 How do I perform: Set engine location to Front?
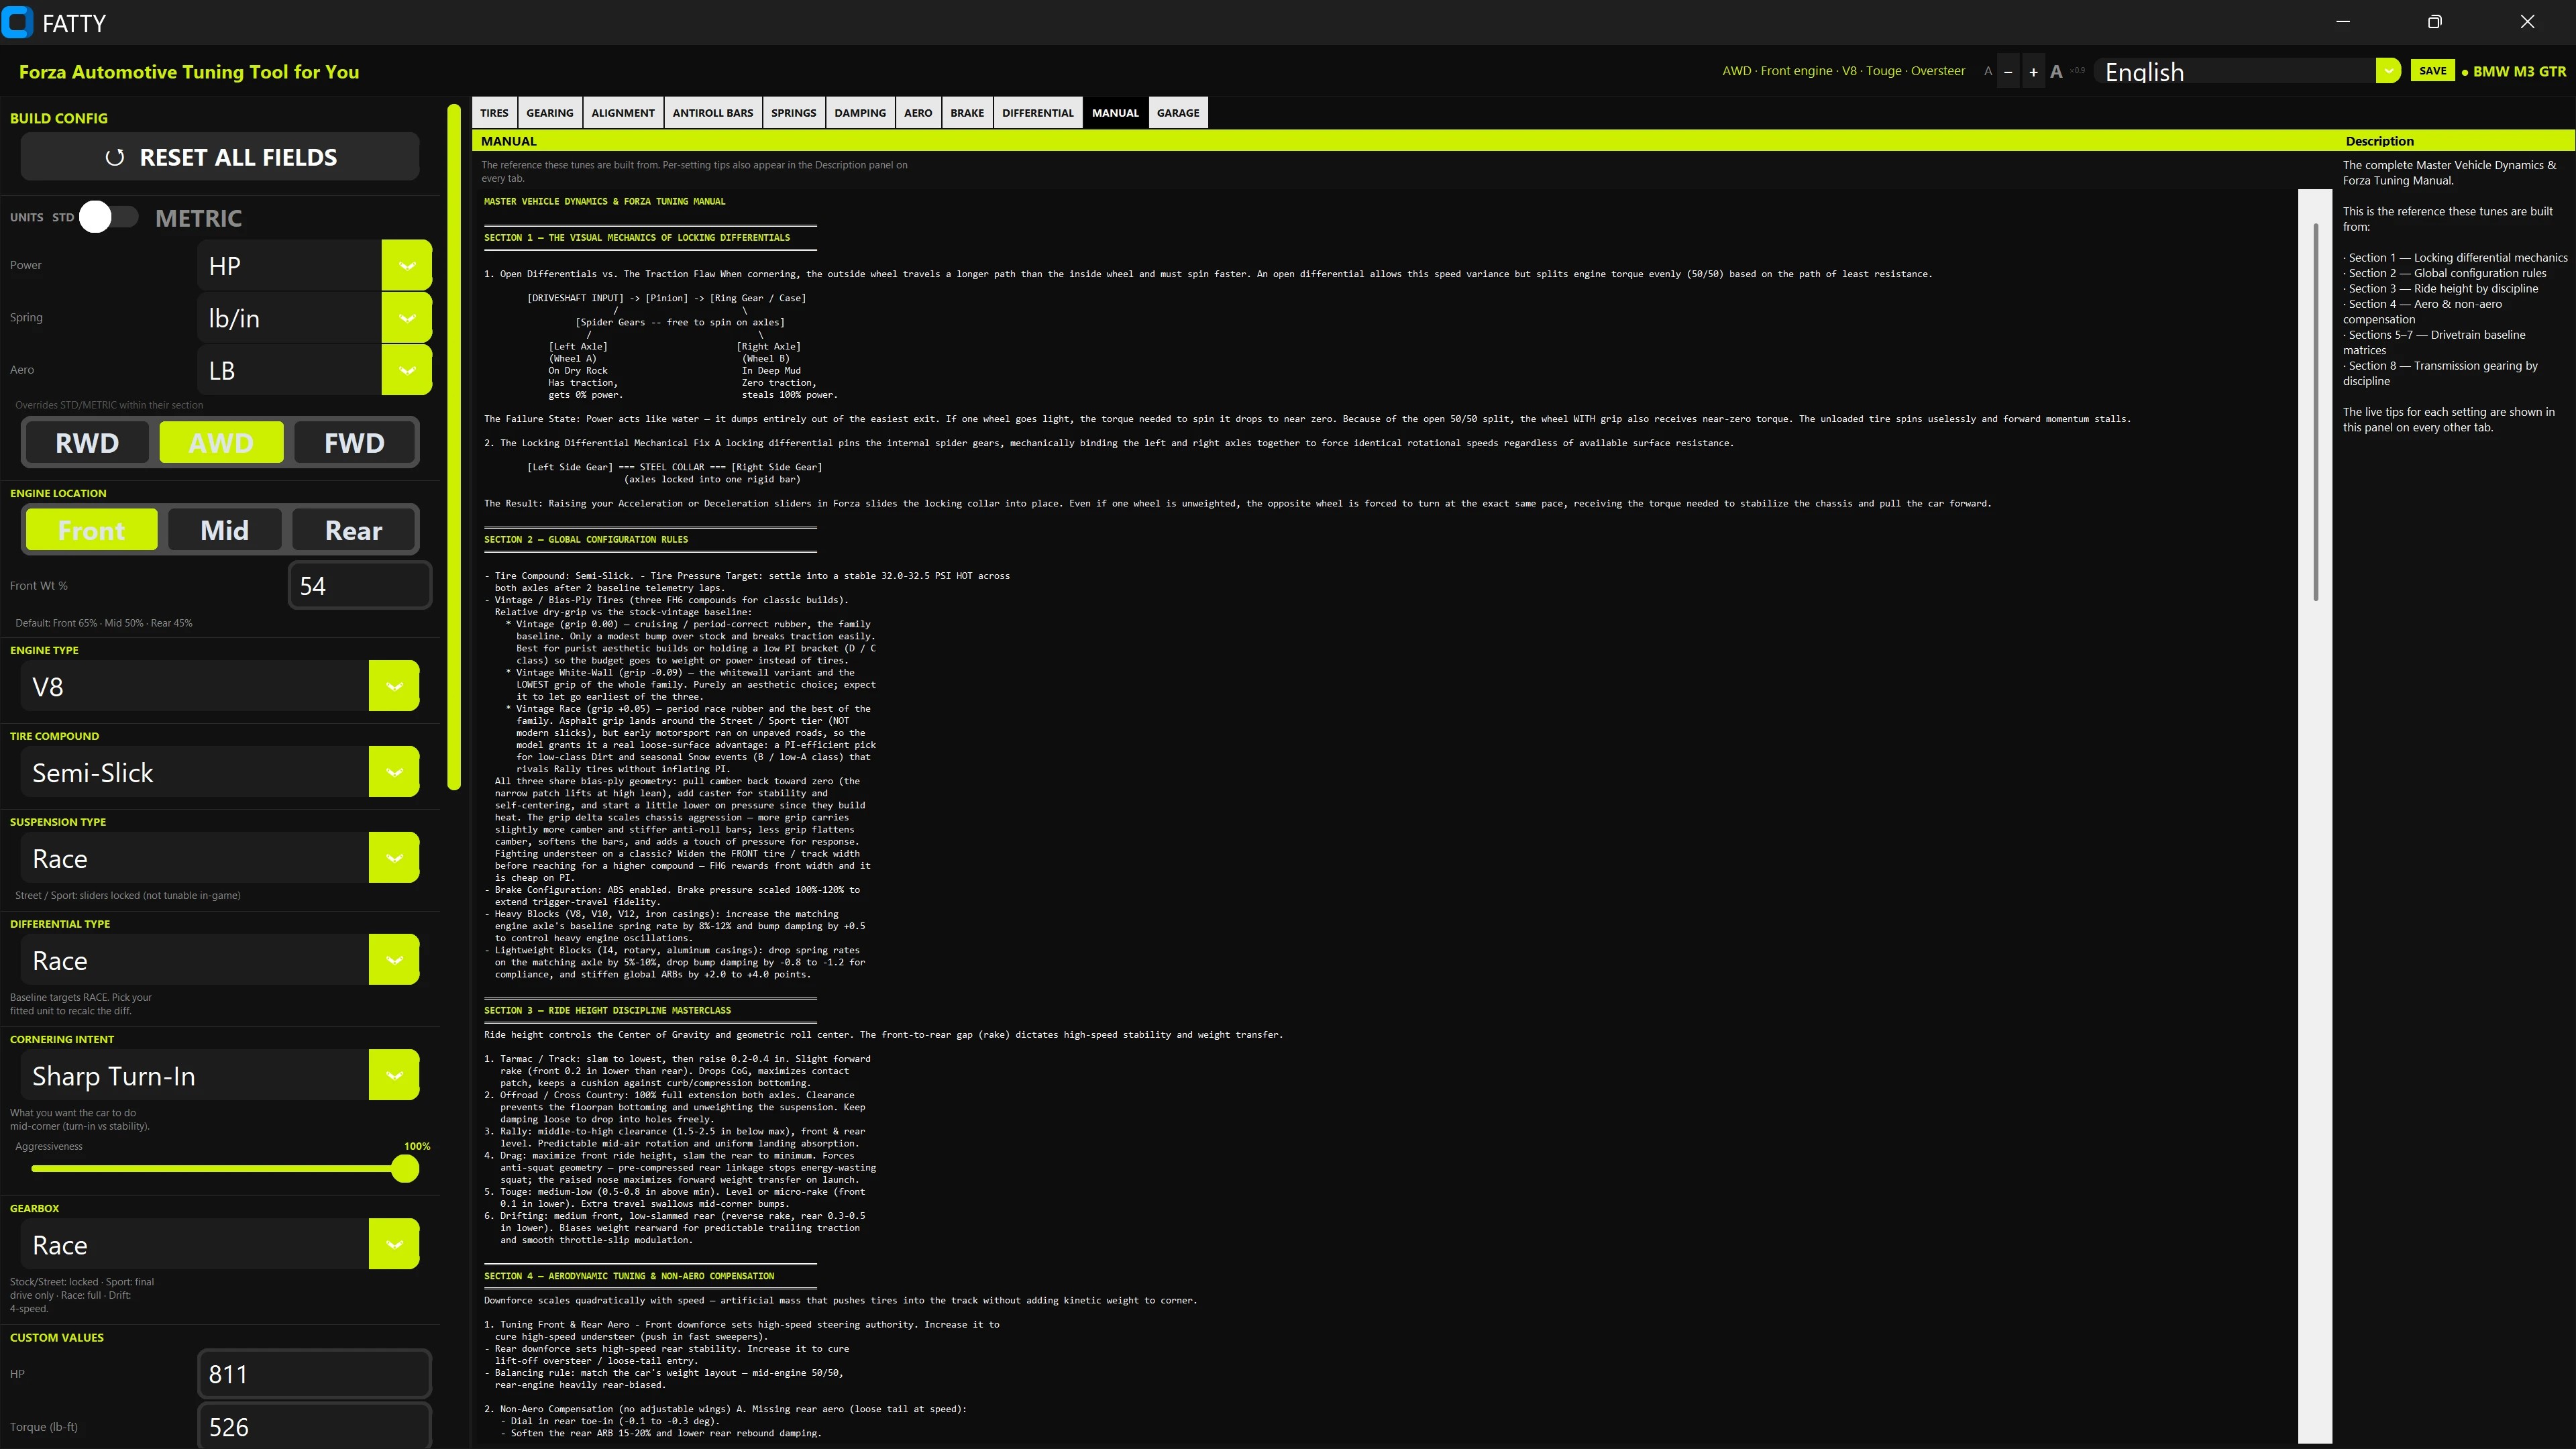(91, 530)
